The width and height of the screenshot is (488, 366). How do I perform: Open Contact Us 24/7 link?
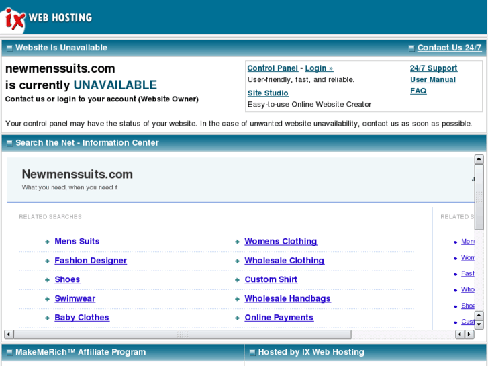449,48
